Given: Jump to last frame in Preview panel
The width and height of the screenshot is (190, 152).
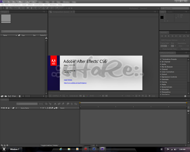Looking at the screenshot, I should point(176,36).
